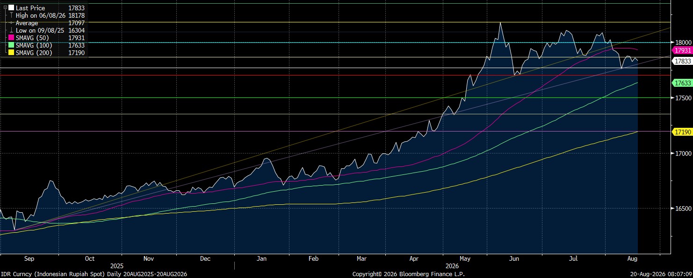Click the green 17633 price axis tag
The width and height of the screenshot is (693, 278).
coord(682,83)
